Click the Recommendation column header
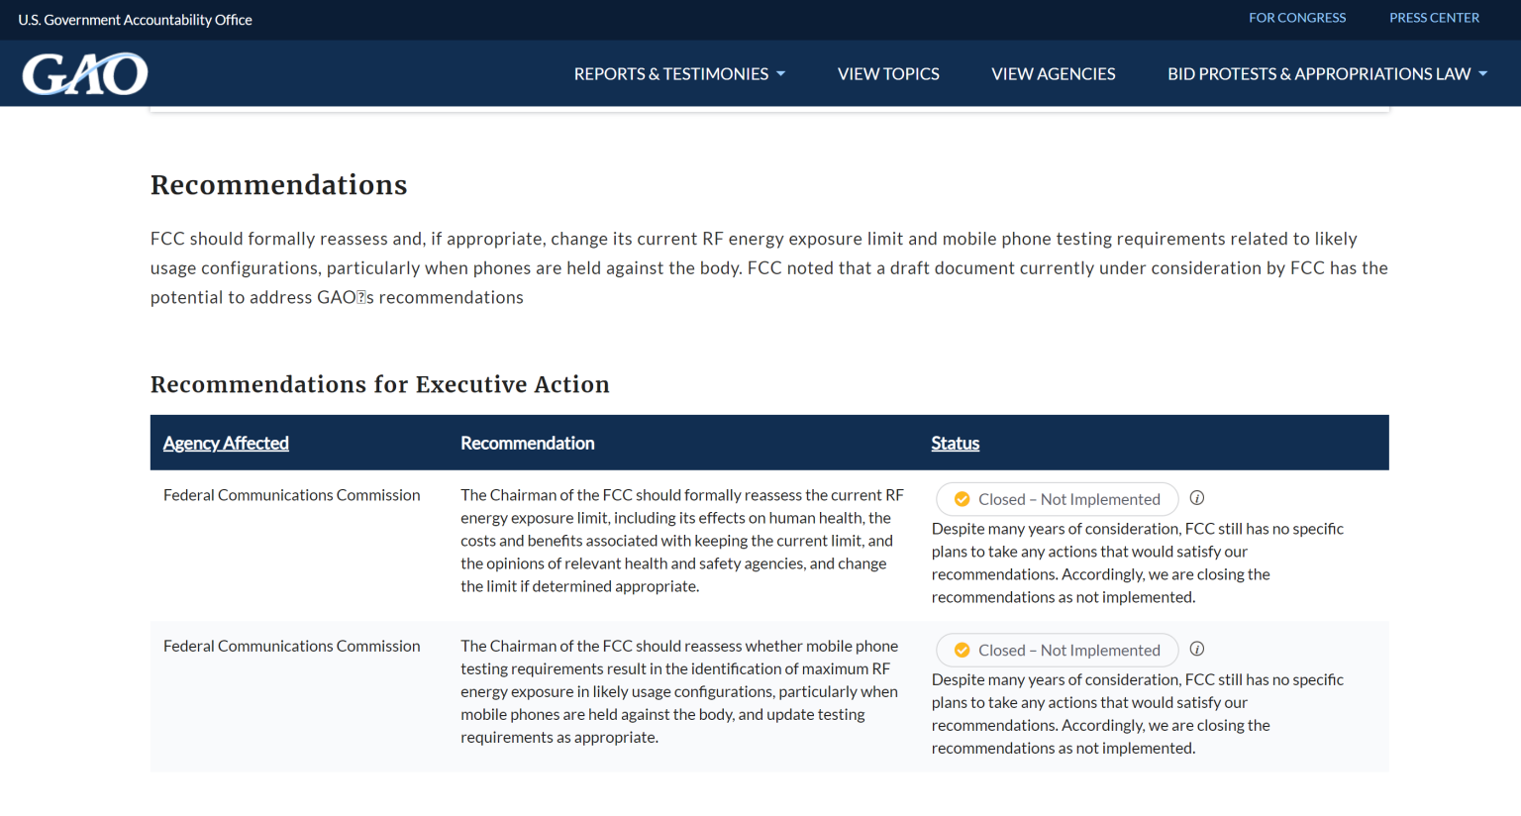 pos(527,443)
